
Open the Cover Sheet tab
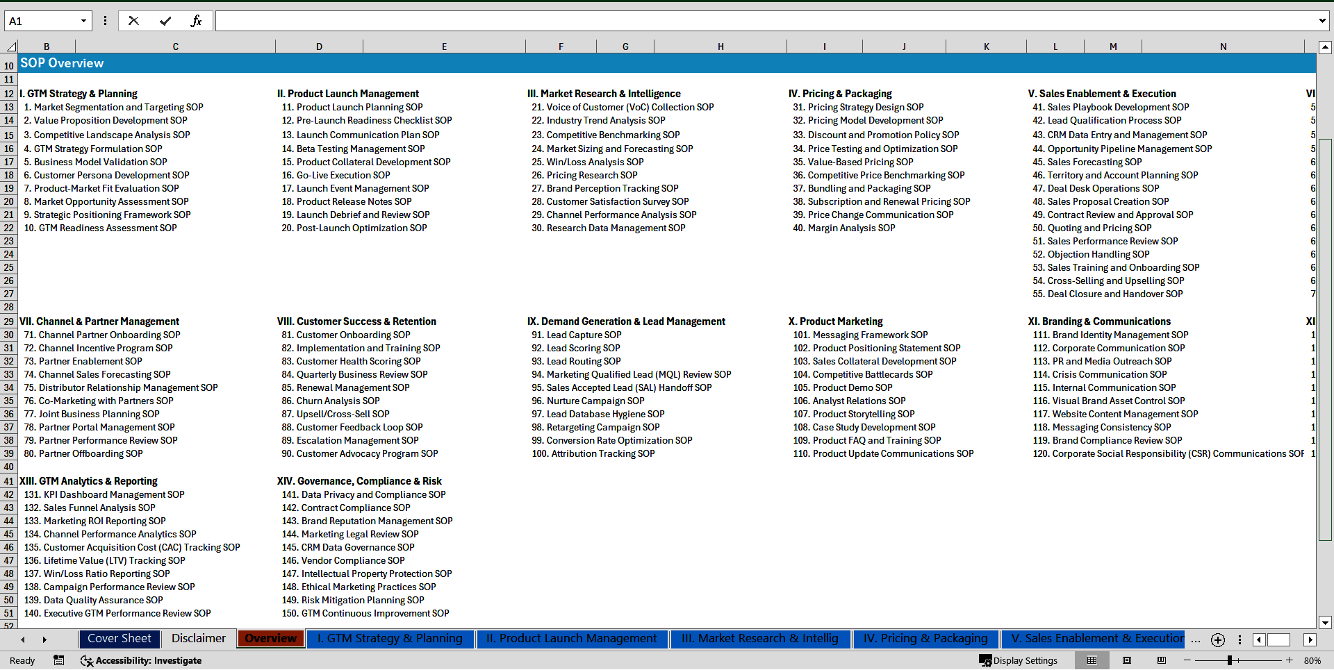click(119, 639)
